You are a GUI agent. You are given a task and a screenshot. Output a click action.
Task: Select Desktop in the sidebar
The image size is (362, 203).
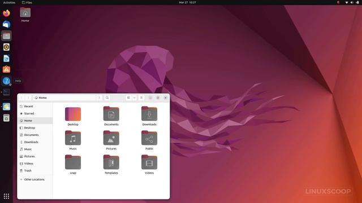coord(35,128)
